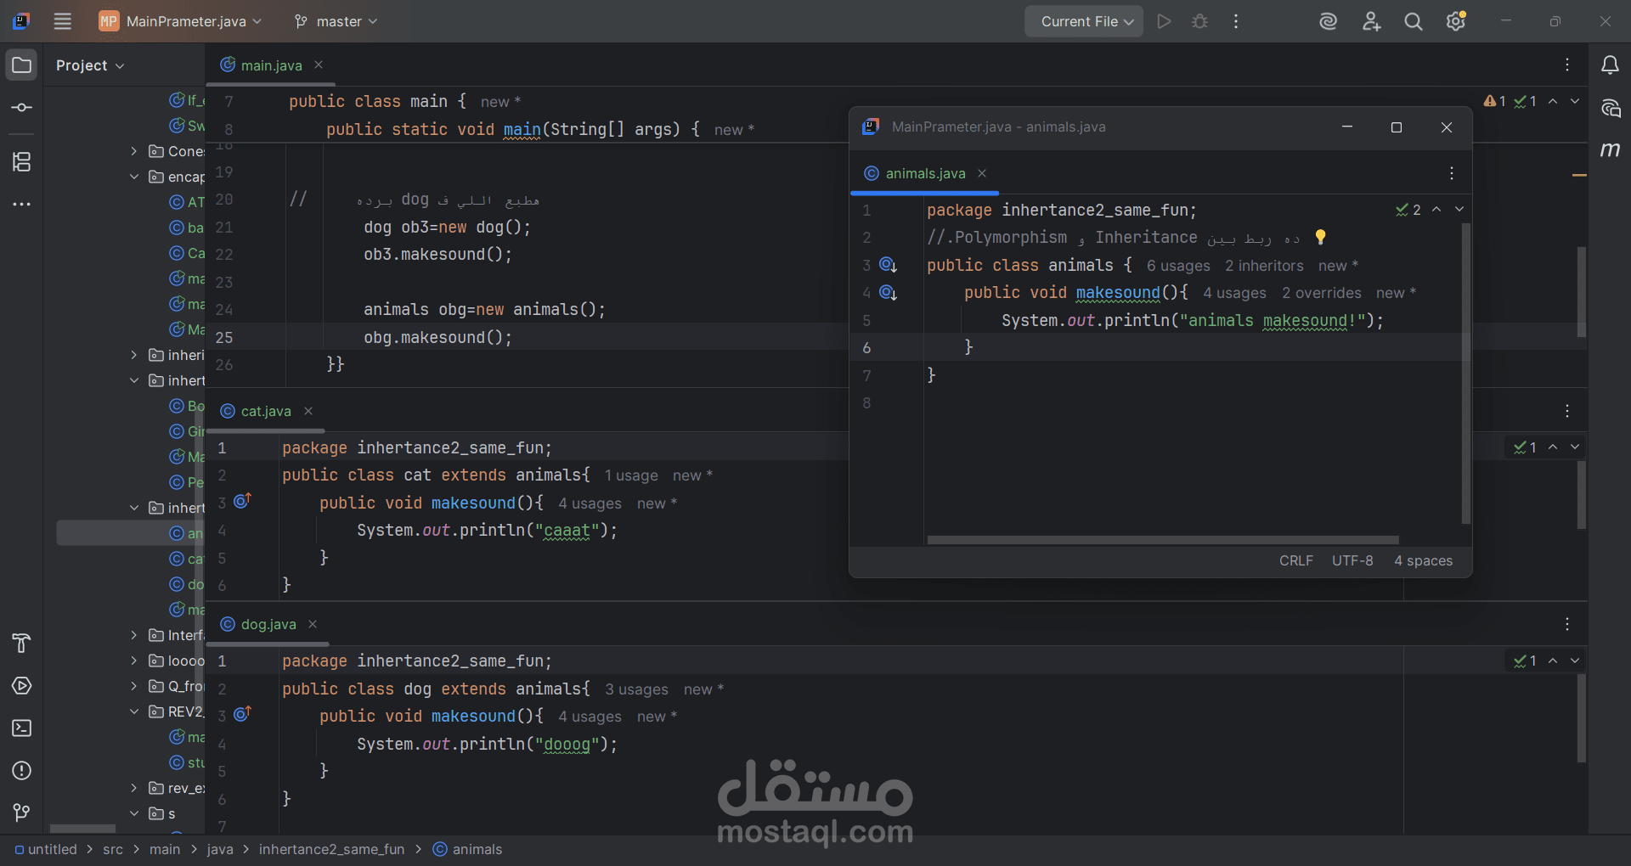Open the Problems tool window

[22, 770]
